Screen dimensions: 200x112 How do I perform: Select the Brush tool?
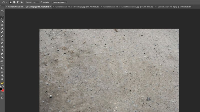point(2,36)
